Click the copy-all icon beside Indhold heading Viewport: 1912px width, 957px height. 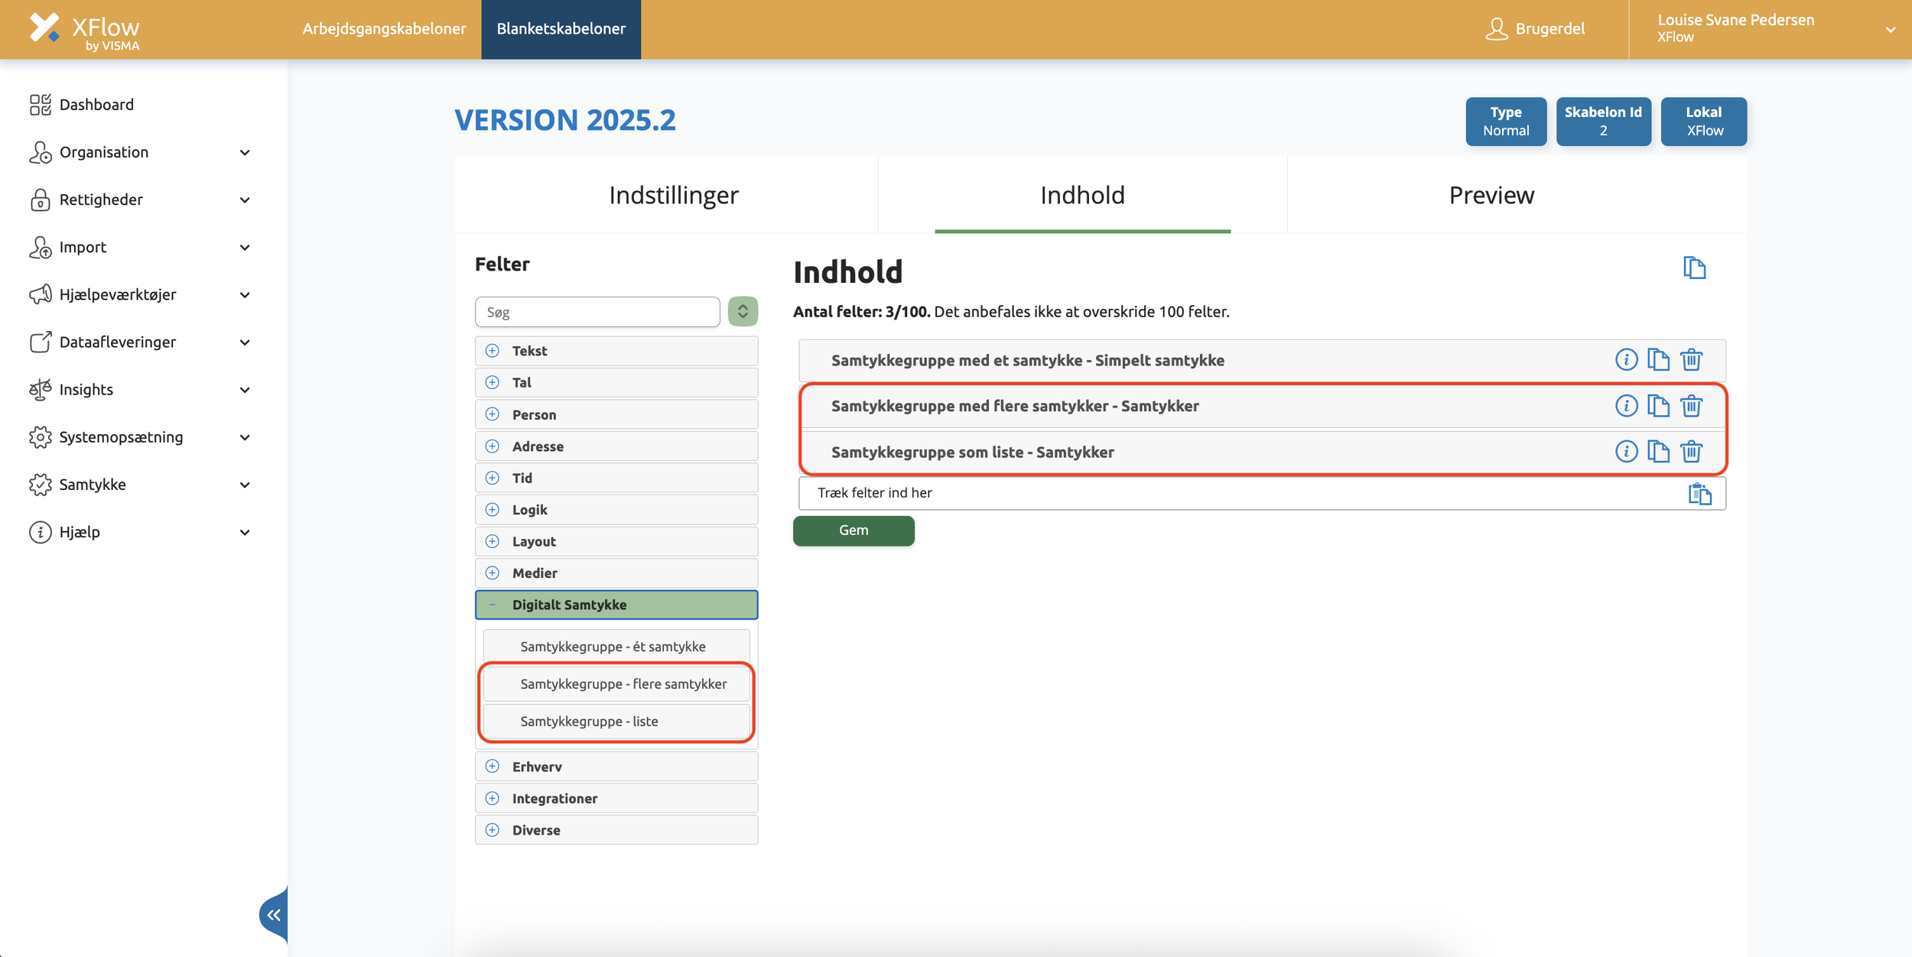1694,268
